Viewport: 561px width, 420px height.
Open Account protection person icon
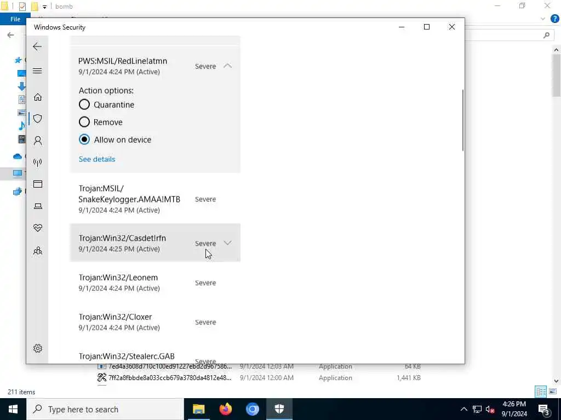(x=38, y=141)
